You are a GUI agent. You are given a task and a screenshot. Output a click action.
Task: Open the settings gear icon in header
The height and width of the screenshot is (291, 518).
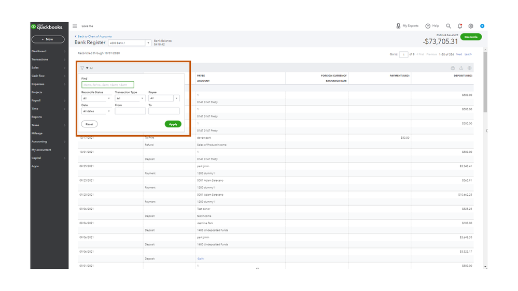(x=471, y=26)
